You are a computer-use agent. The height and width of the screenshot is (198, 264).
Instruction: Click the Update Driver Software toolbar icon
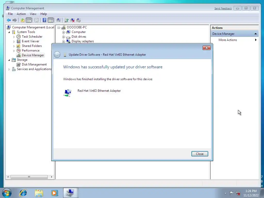coord(67,20)
